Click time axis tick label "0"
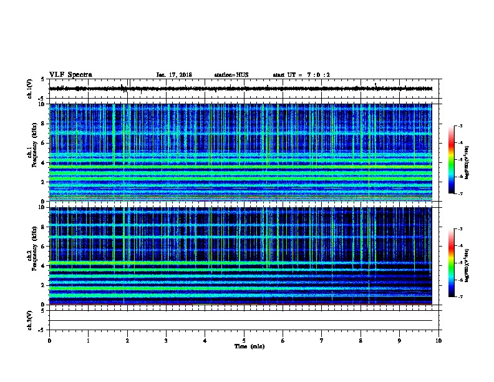Screen dimensions: 494x382 click(x=49, y=341)
